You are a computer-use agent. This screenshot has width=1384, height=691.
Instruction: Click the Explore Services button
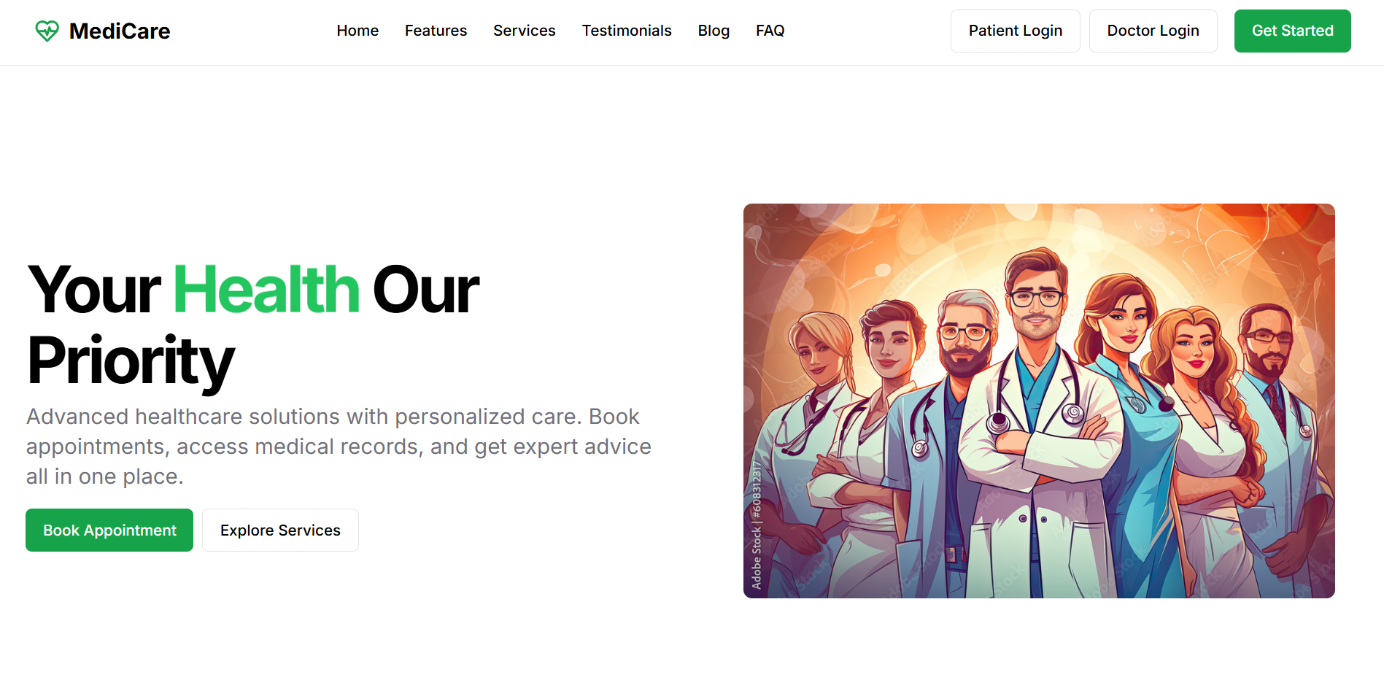pos(280,530)
